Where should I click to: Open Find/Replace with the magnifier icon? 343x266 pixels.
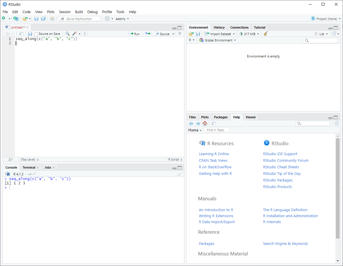tap(67, 34)
